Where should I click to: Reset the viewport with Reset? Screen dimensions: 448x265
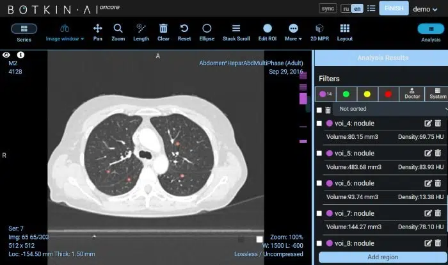[184, 33]
